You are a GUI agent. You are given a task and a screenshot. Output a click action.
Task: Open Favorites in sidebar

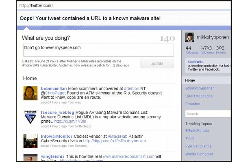pyautogui.click(x=193, y=104)
